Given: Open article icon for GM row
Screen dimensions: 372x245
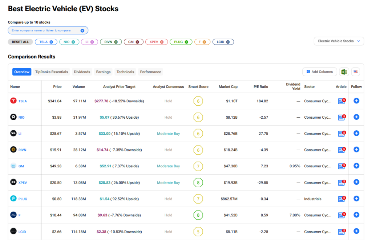Looking at the screenshot, I should click(341, 166).
